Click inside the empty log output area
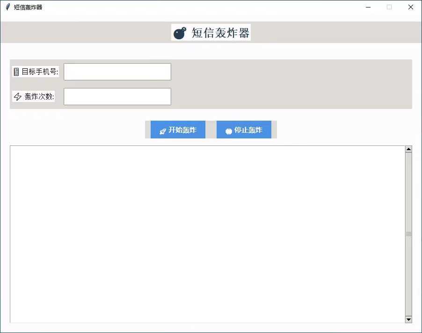The width and height of the screenshot is (422, 333). pyautogui.click(x=206, y=234)
